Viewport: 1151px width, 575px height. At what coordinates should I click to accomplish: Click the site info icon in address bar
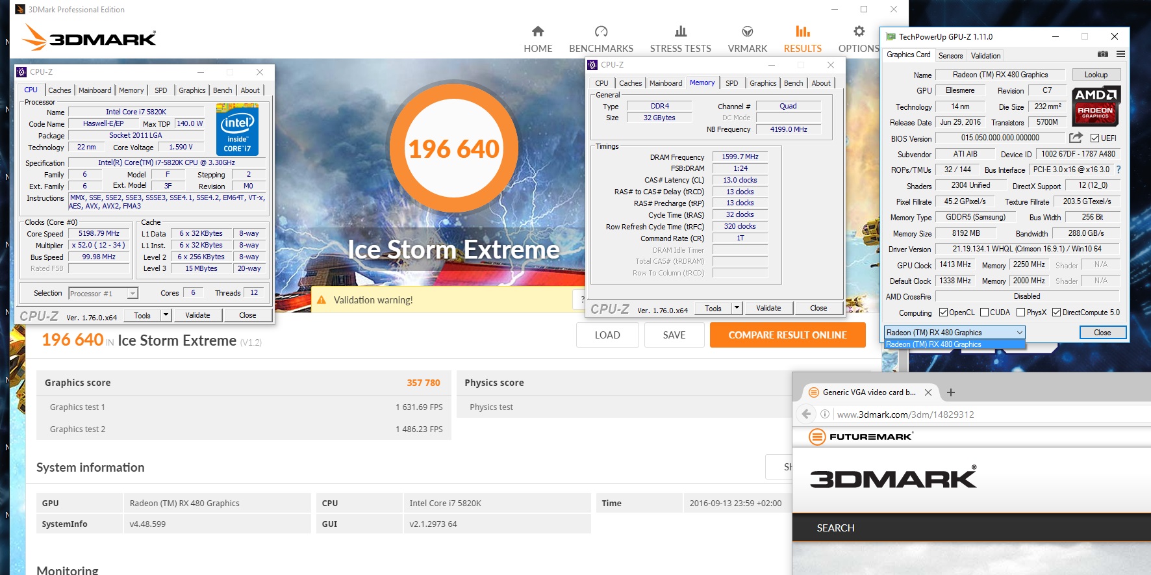825,414
